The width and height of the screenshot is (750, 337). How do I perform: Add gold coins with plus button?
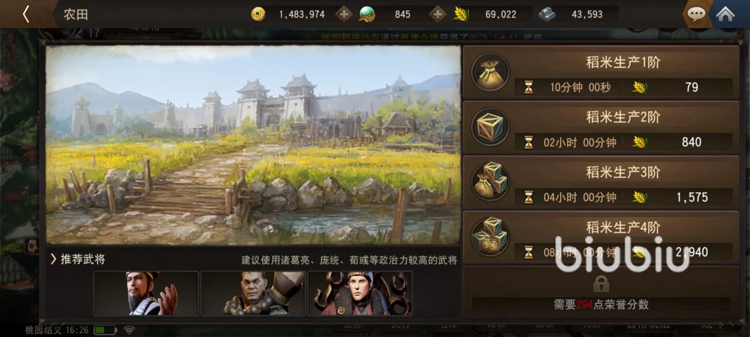click(x=344, y=14)
